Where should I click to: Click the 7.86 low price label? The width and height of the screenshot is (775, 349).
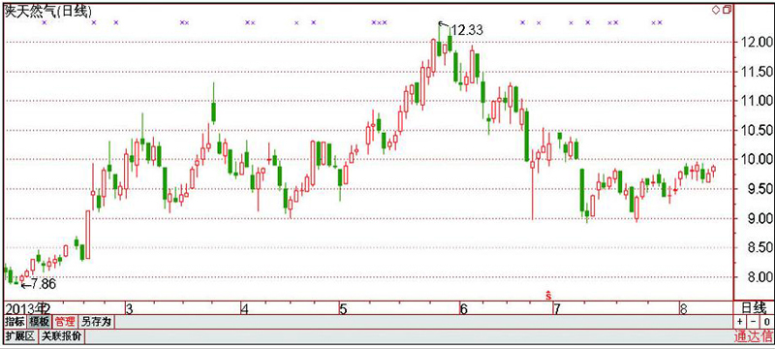(x=43, y=284)
